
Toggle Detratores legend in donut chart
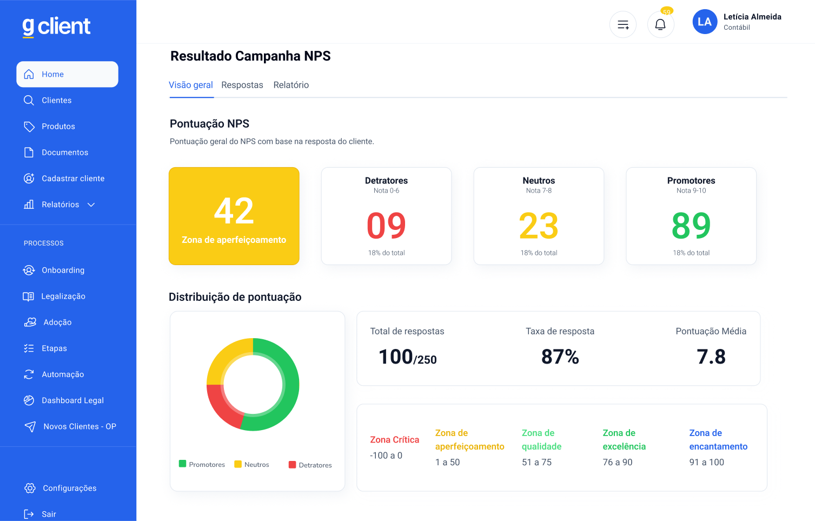[x=310, y=465]
